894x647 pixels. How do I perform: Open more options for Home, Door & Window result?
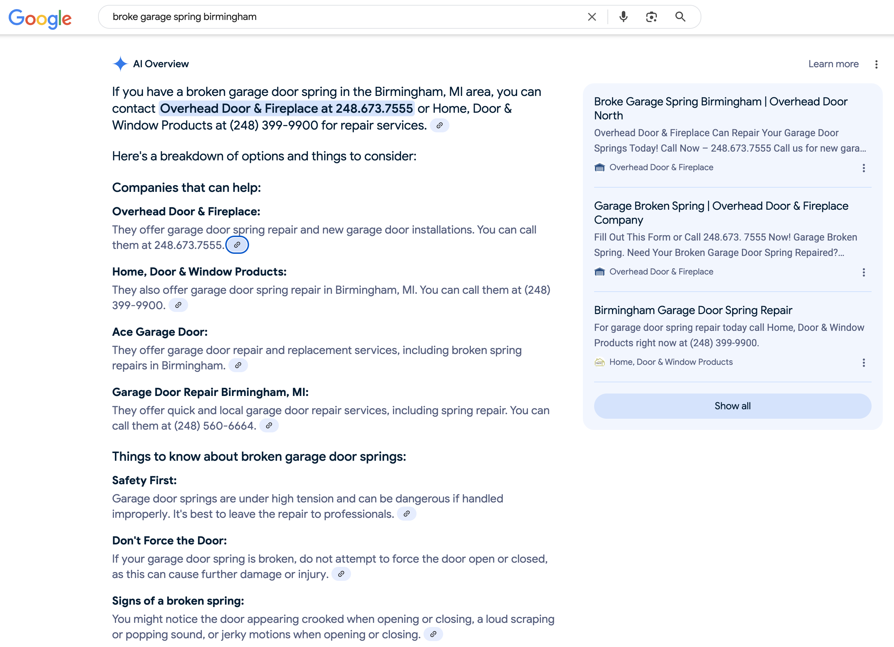coord(863,363)
